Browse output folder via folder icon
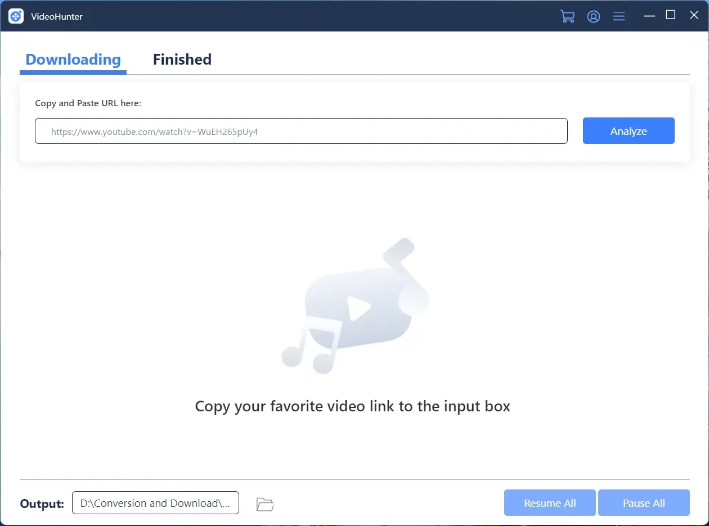The image size is (709, 526). (x=265, y=504)
